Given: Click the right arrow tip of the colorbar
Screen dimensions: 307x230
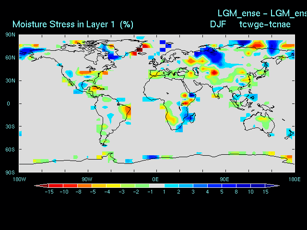Looking at the screenshot, I should pos(279,185).
